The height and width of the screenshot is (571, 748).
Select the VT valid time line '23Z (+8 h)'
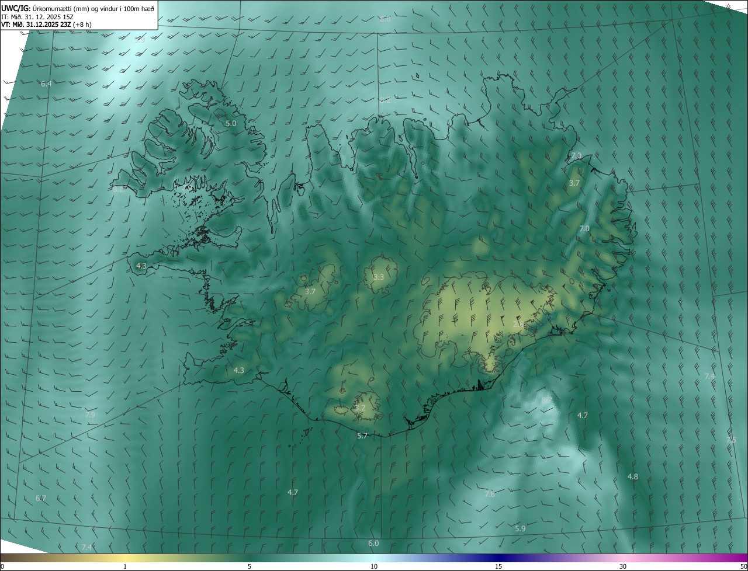[46, 25]
